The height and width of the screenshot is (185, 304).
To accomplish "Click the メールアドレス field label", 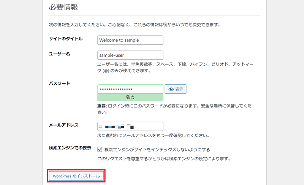I will (x=63, y=125).
